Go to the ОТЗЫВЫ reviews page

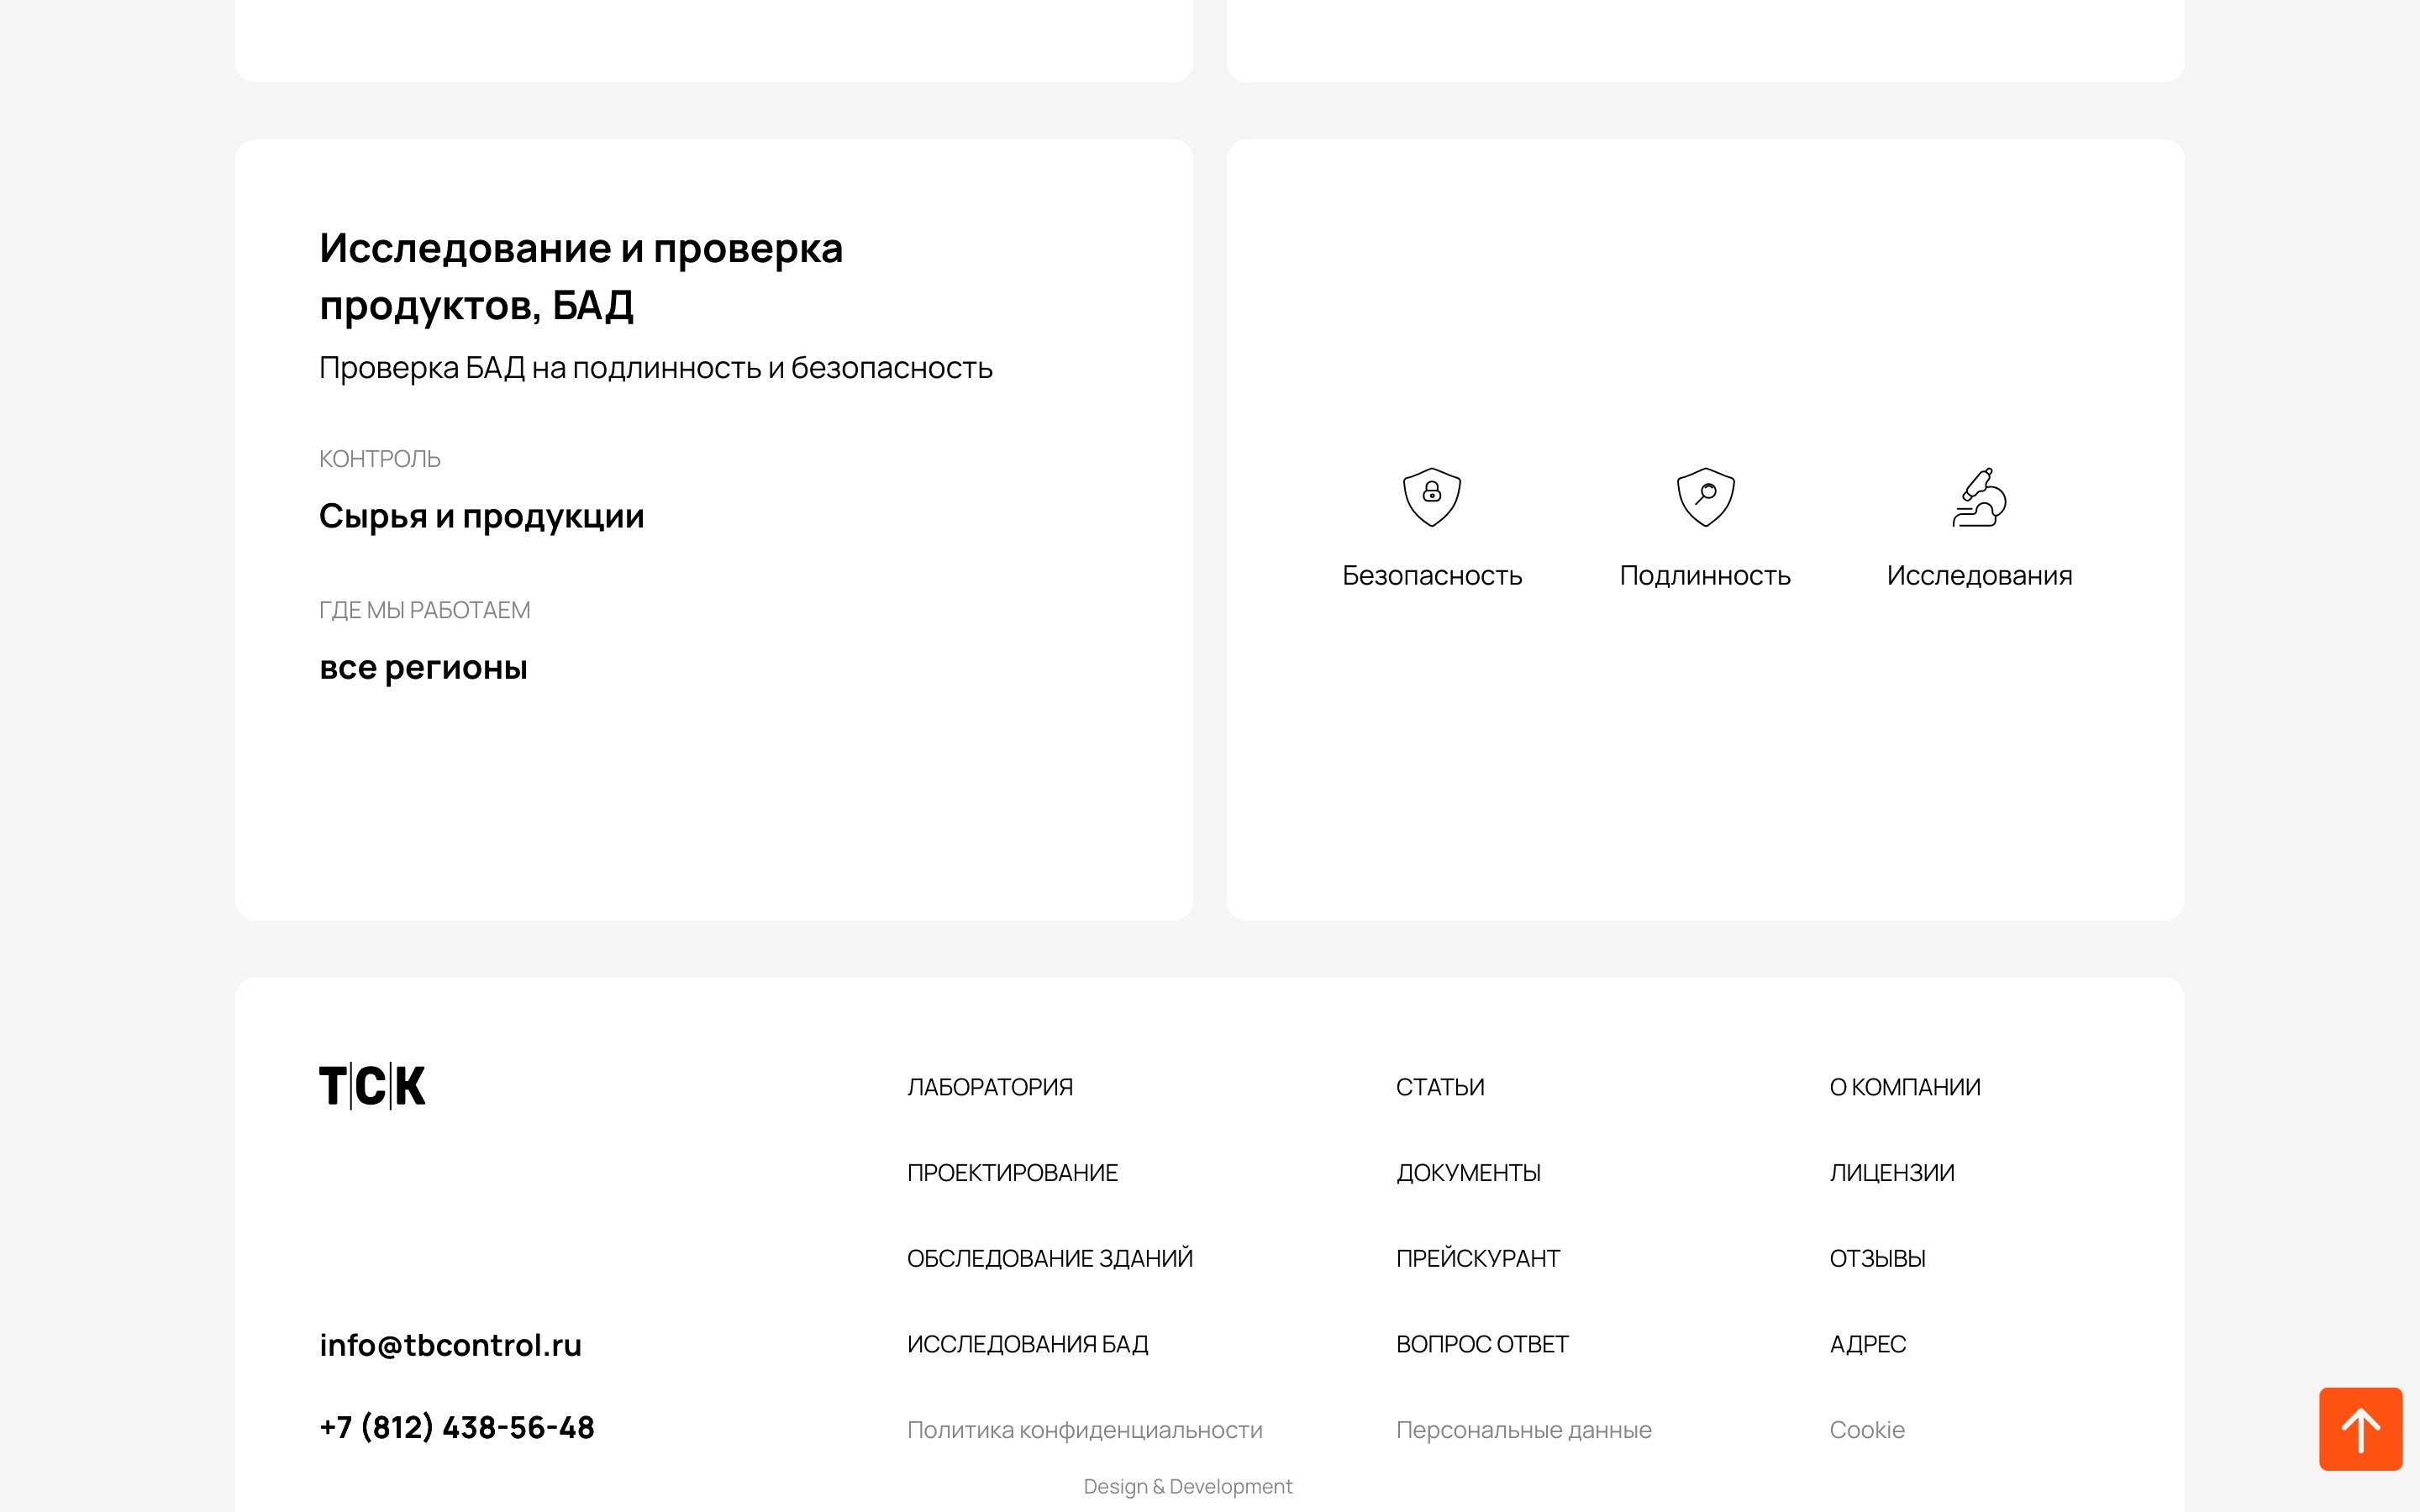1877,1258
